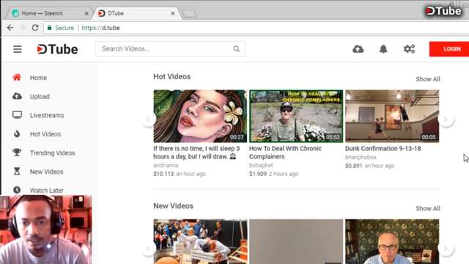This screenshot has width=469, height=264.
Task: Click the Livestreams monitor icon
Action: [x=17, y=115]
